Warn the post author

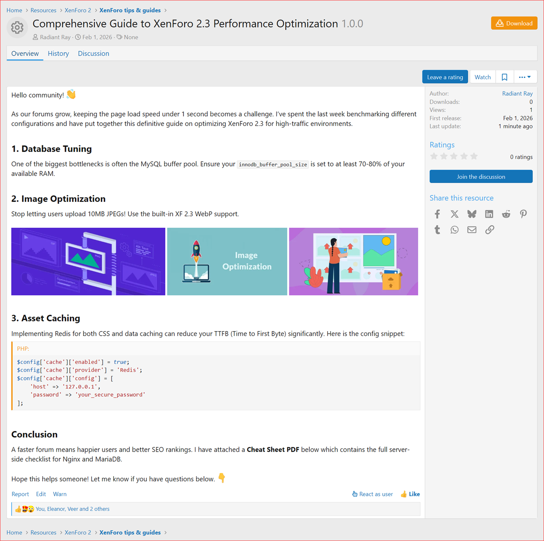coord(60,494)
